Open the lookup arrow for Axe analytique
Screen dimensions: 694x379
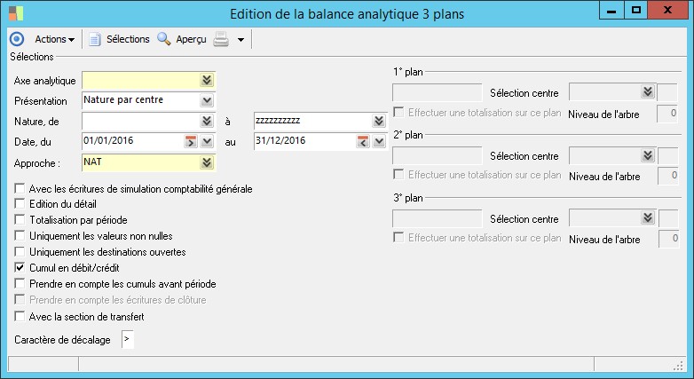207,80
